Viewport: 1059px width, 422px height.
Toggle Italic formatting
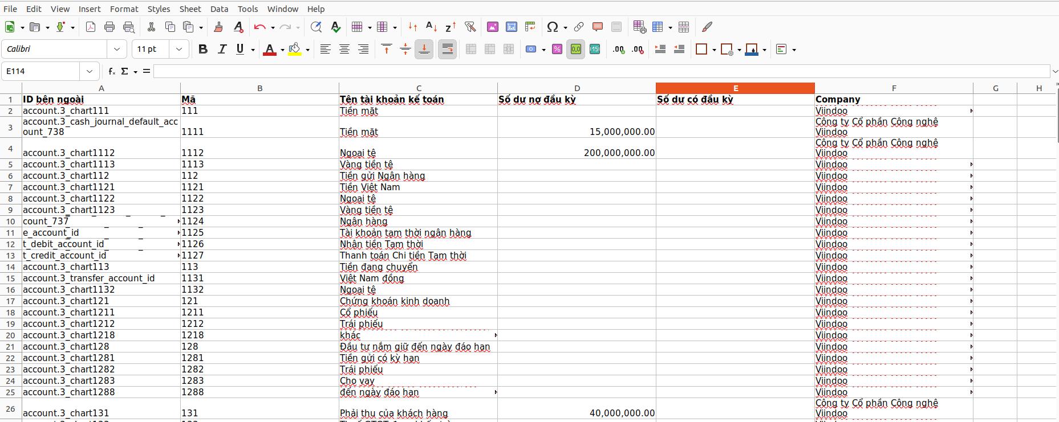(x=222, y=49)
